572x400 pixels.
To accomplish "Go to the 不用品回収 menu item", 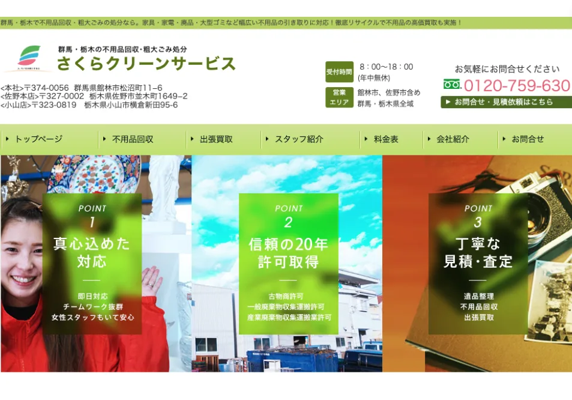I will 133,139.
